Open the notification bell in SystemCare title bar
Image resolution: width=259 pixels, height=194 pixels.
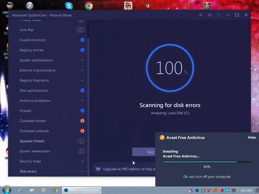(x=201, y=15)
